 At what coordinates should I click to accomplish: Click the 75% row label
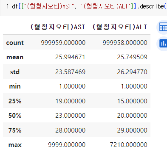tap(15, 130)
